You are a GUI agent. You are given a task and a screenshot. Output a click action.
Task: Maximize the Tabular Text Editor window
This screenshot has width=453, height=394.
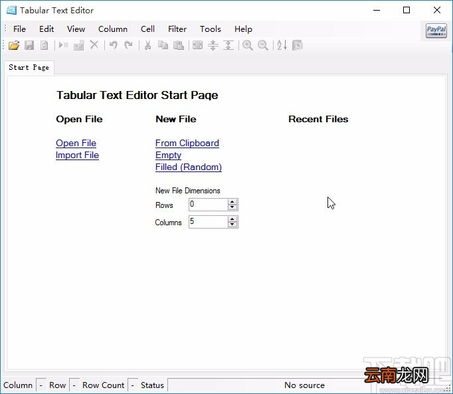[407, 10]
